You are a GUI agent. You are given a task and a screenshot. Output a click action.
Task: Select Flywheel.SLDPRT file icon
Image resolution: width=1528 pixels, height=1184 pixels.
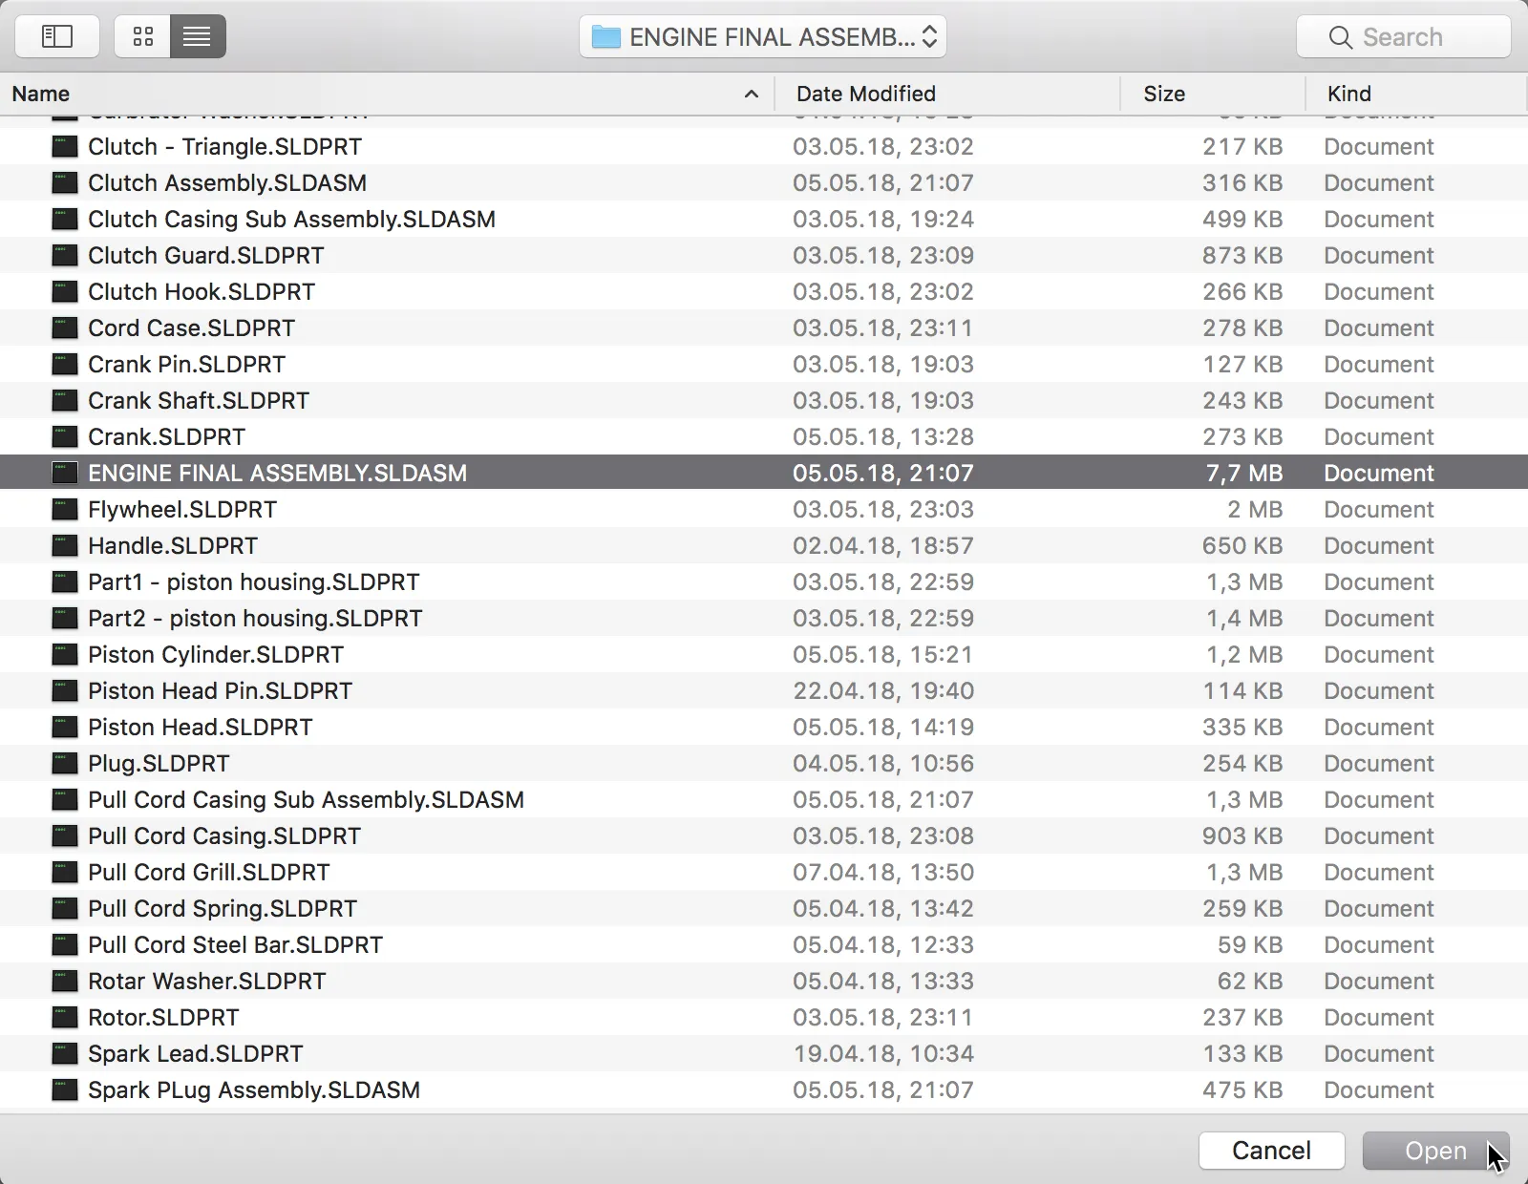64,509
